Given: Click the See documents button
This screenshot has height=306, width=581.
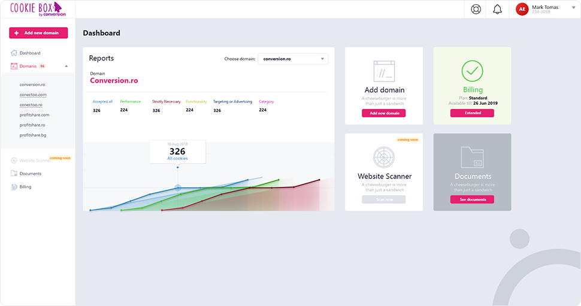Looking at the screenshot, I should (x=472, y=199).
